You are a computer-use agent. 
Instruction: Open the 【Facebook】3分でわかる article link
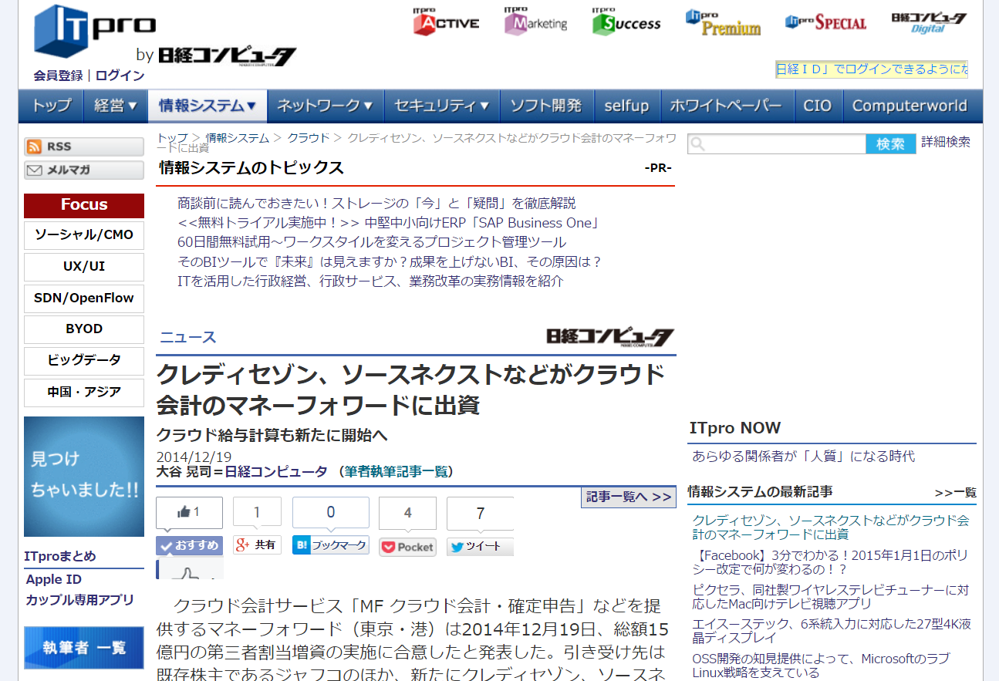(830, 562)
